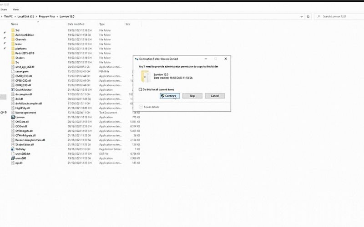The height and width of the screenshot is (227, 364).
Task: Select the TdrDelay registry file icon
Action: (x=13, y=149)
